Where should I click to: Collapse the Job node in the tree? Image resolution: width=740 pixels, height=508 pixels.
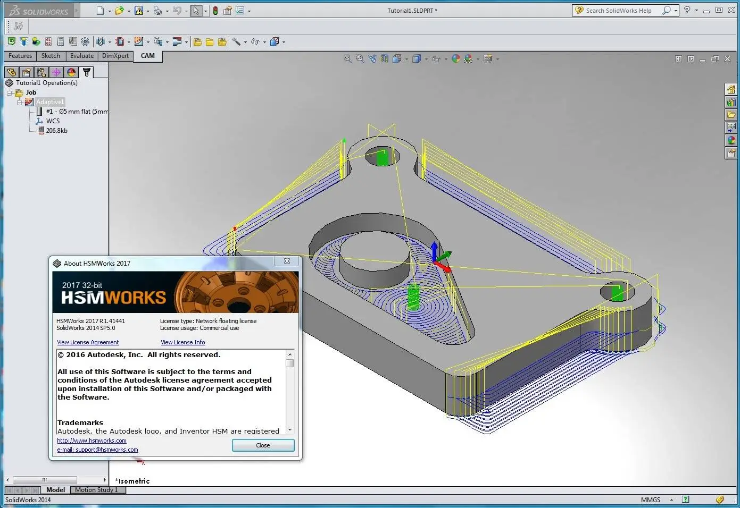(x=9, y=92)
